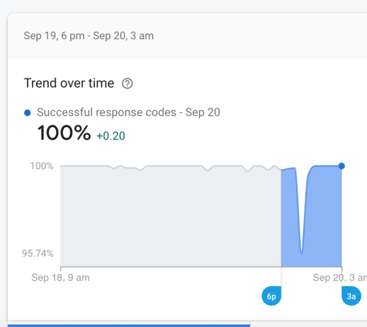Viewport: 367px width, 327px height.
Task: Click the Sep 18, 9 am axis label
Action: click(61, 278)
